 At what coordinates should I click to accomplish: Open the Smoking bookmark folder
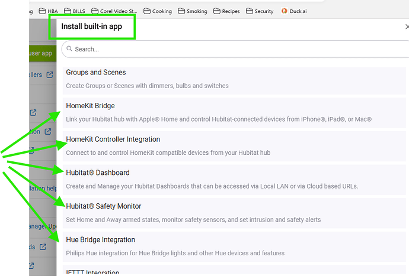[x=193, y=11]
